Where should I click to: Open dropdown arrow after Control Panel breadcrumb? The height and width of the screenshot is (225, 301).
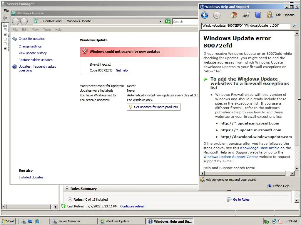(x=65, y=21)
